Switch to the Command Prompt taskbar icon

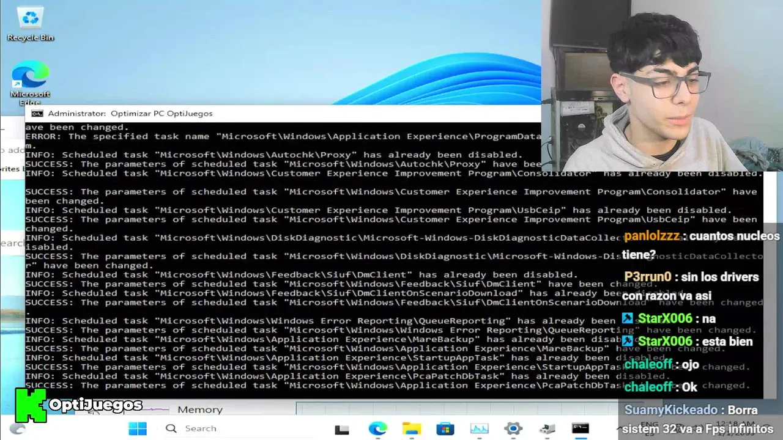[581, 429]
